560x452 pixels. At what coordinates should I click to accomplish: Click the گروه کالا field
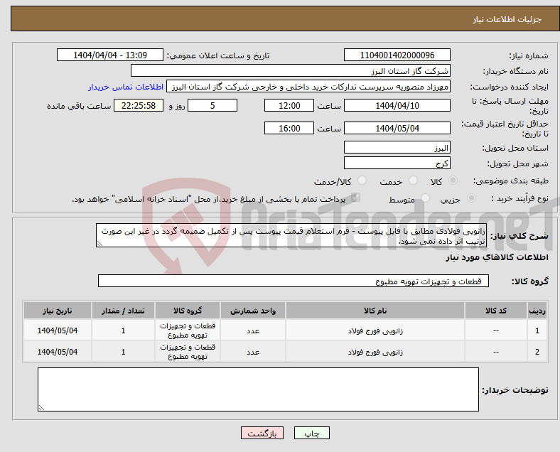coord(294,281)
